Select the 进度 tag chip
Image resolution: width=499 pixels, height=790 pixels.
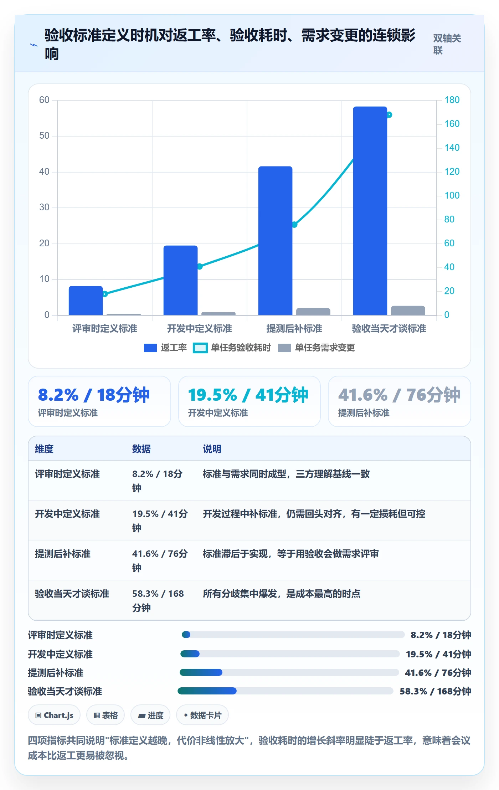(x=150, y=715)
